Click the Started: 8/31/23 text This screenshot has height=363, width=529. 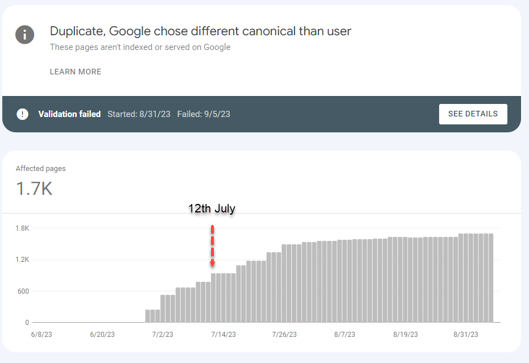[x=139, y=114]
